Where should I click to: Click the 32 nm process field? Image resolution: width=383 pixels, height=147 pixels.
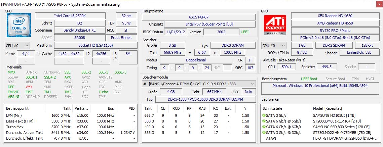tap(126, 16)
